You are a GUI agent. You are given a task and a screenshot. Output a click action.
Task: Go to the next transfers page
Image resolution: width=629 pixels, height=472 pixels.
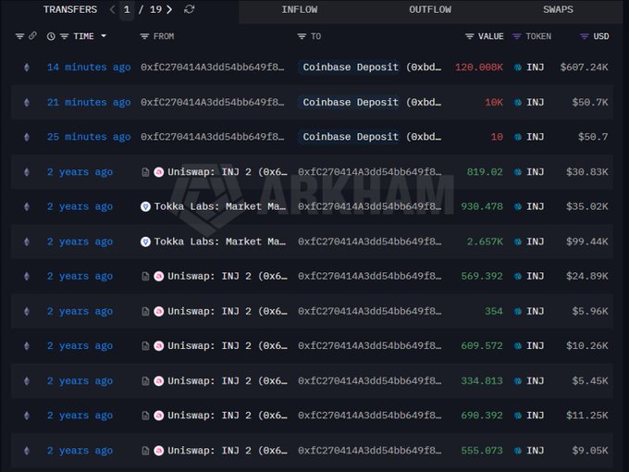[x=169, y=9]
